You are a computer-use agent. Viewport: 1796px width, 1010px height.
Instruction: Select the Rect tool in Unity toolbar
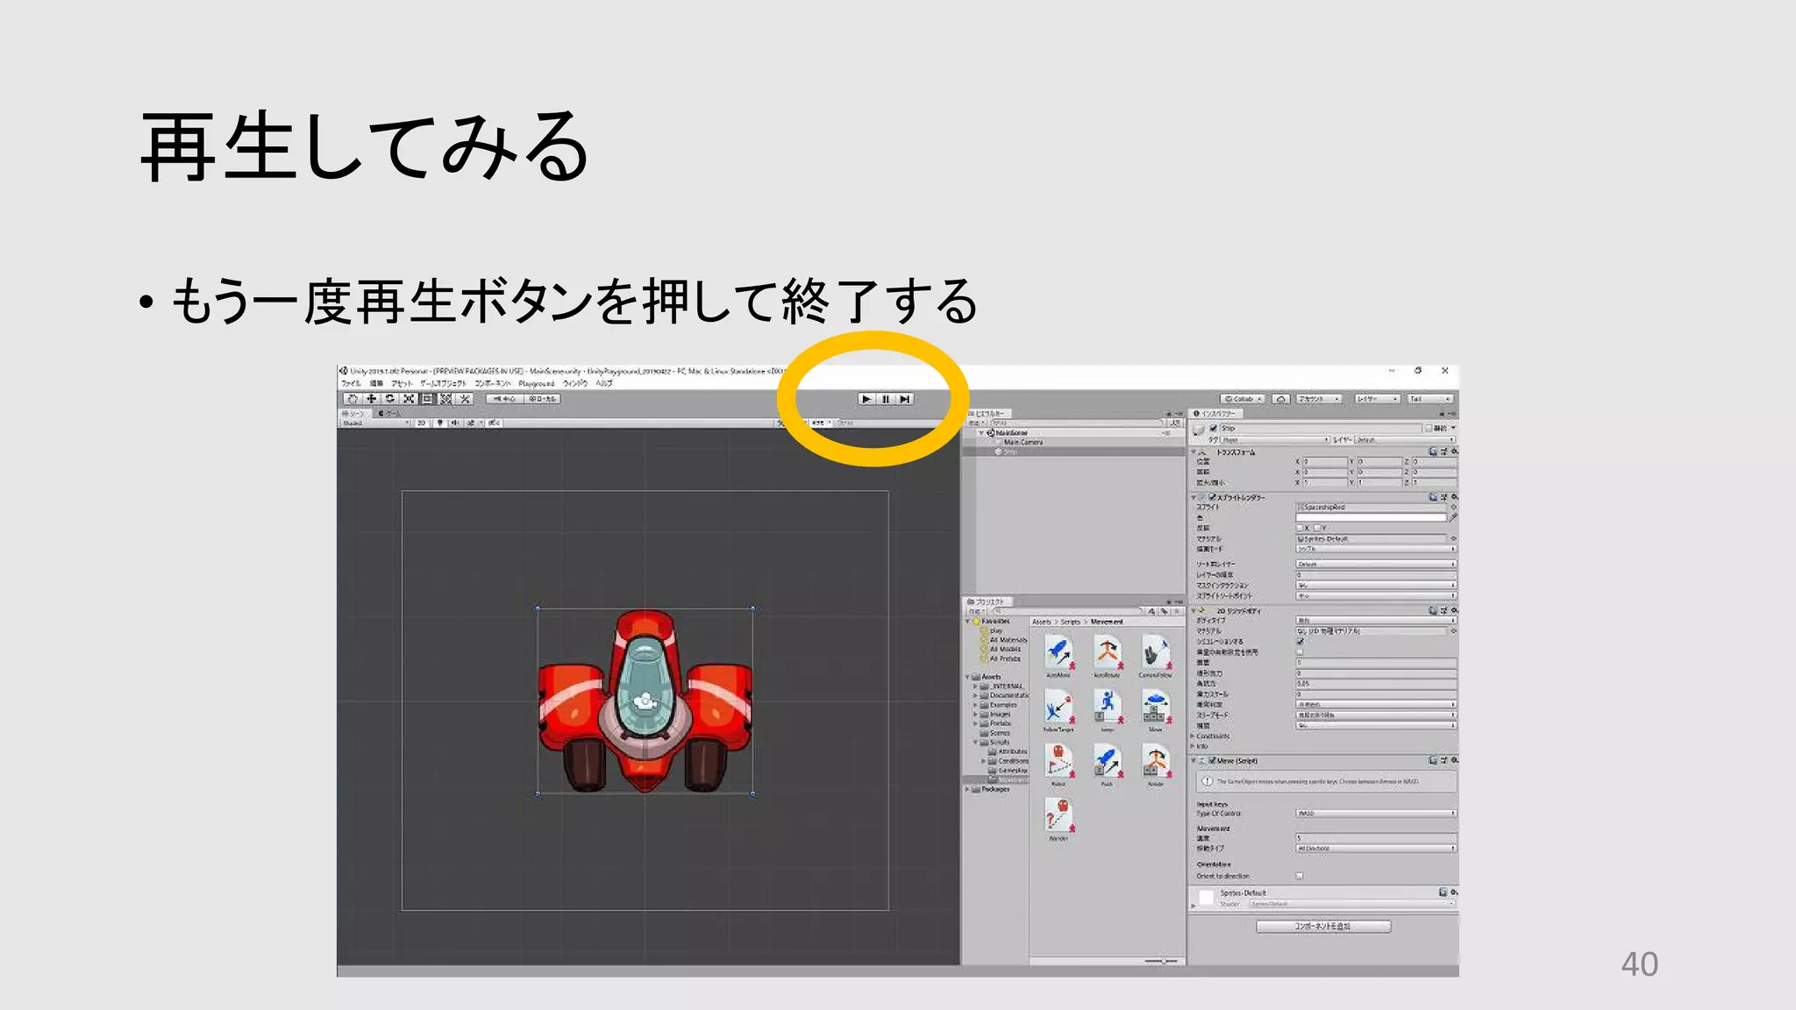(x=427, y=399)
